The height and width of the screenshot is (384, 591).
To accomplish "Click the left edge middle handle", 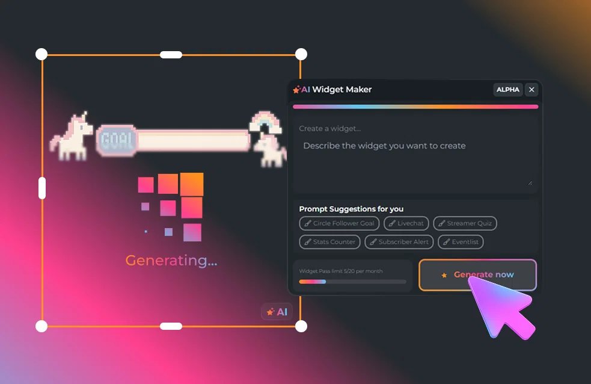I will (x=42, y=188).
